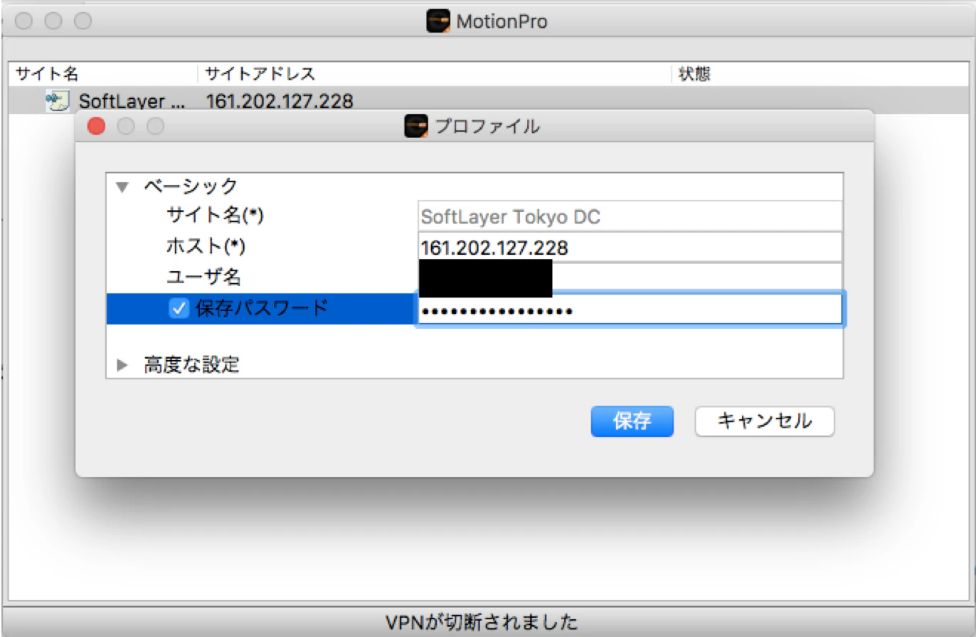Viewport: 976px width, 637px height.
Task: Click the 状態 column header
Action: tap(821, 73)
